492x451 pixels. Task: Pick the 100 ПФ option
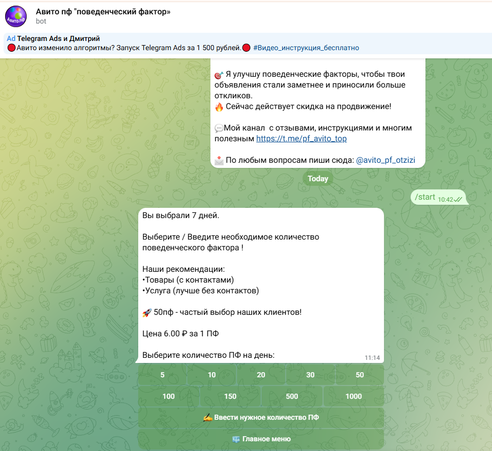click(168, 396)
